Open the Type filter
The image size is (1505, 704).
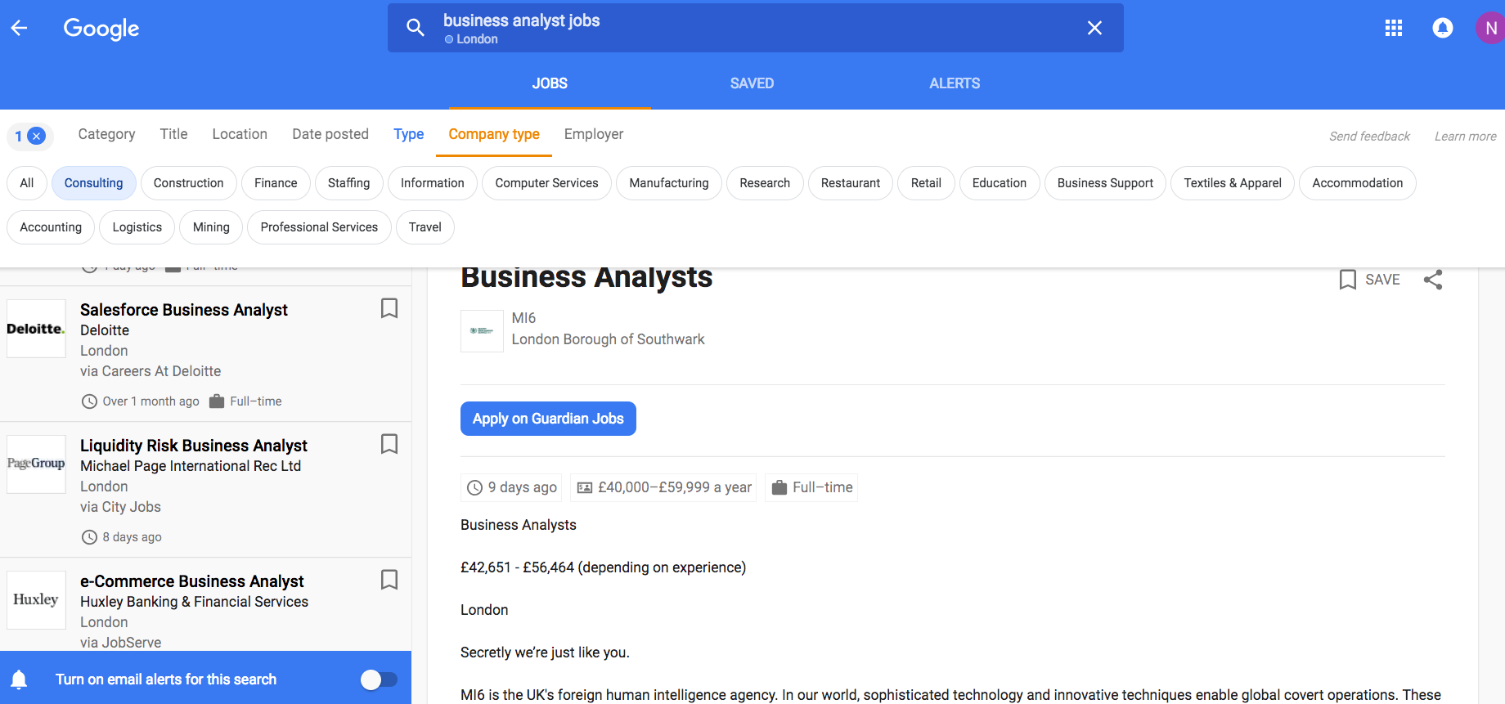[x=408, y=134]
